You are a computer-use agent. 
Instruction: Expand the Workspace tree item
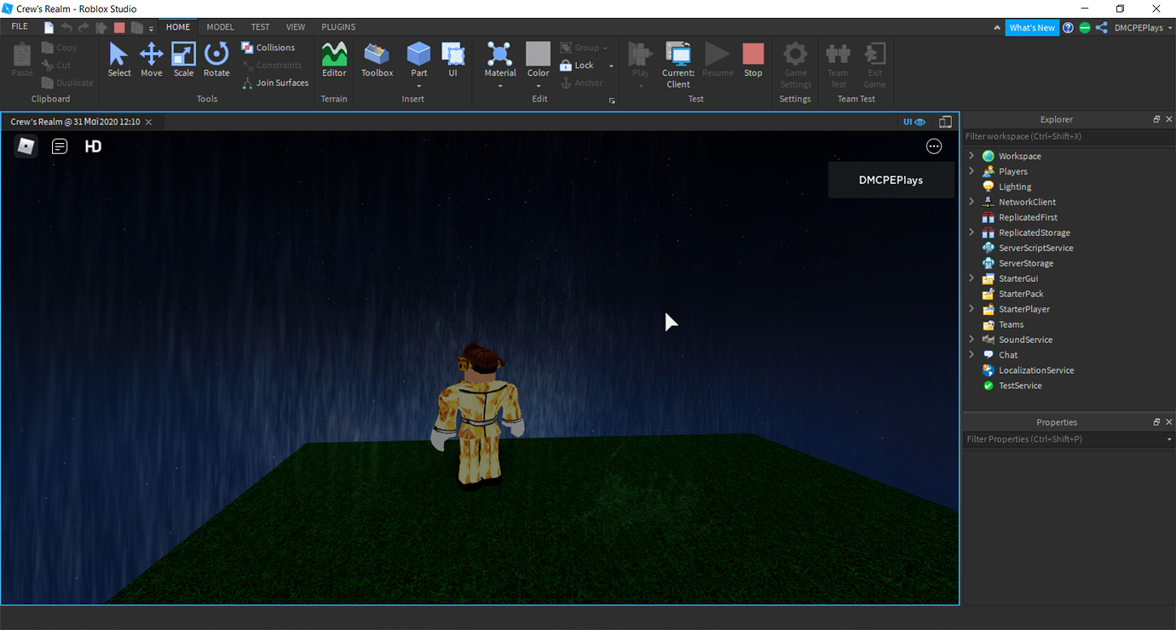point(971,156)
